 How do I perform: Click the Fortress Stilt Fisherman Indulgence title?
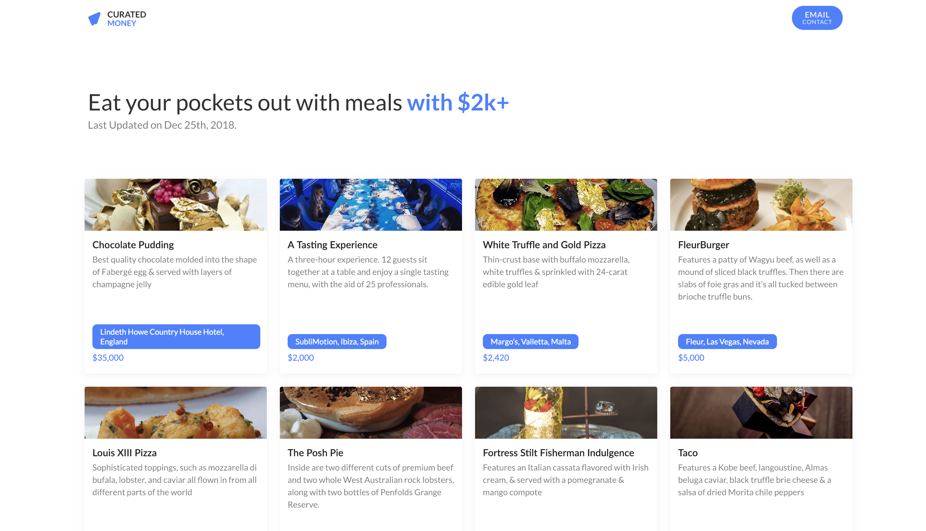tap(558, 453)
